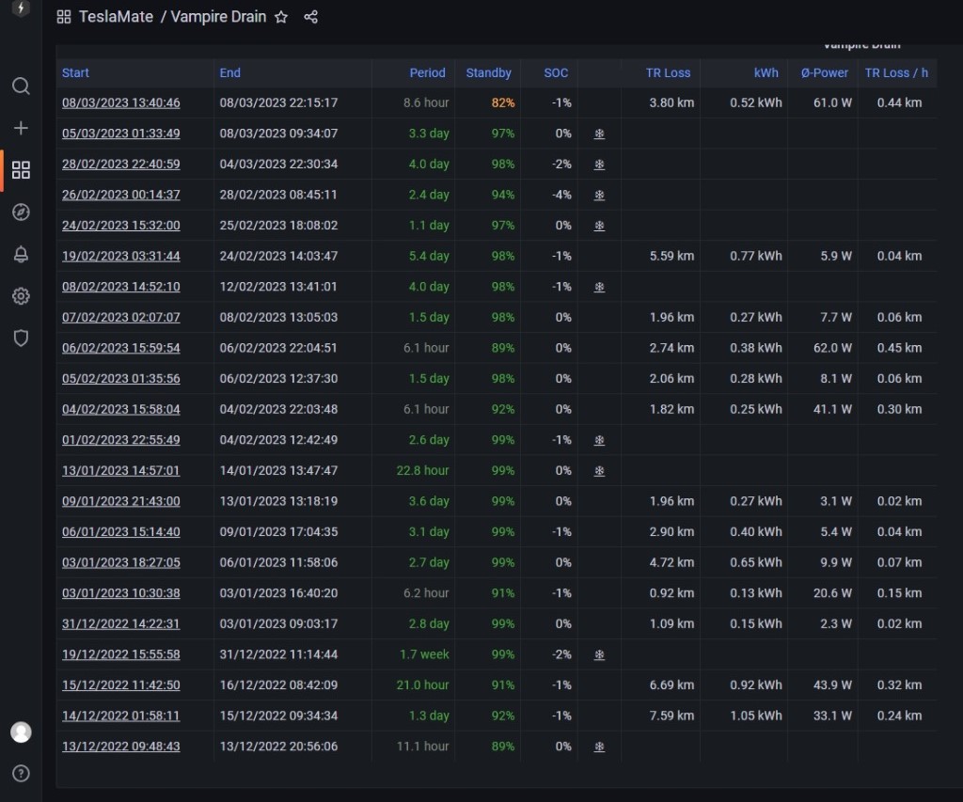Click snowflake icon in 13/01/2023 14:57:01 row
The image size is (963, 802).
coord(599,471)
